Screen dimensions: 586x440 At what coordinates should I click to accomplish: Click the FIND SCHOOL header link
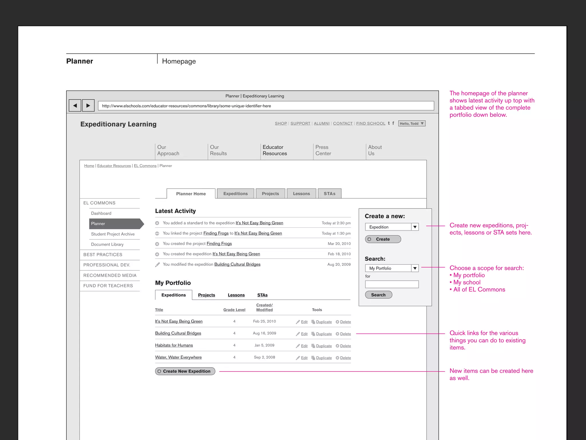coord(371,123)
